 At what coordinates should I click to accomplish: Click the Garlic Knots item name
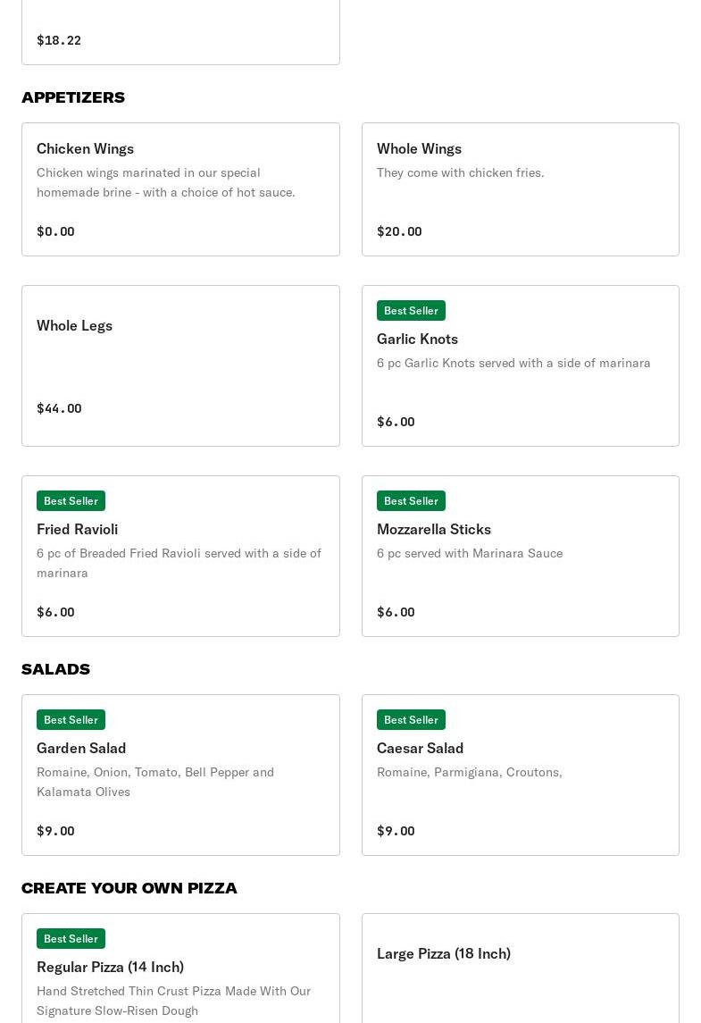coord(417,340)
